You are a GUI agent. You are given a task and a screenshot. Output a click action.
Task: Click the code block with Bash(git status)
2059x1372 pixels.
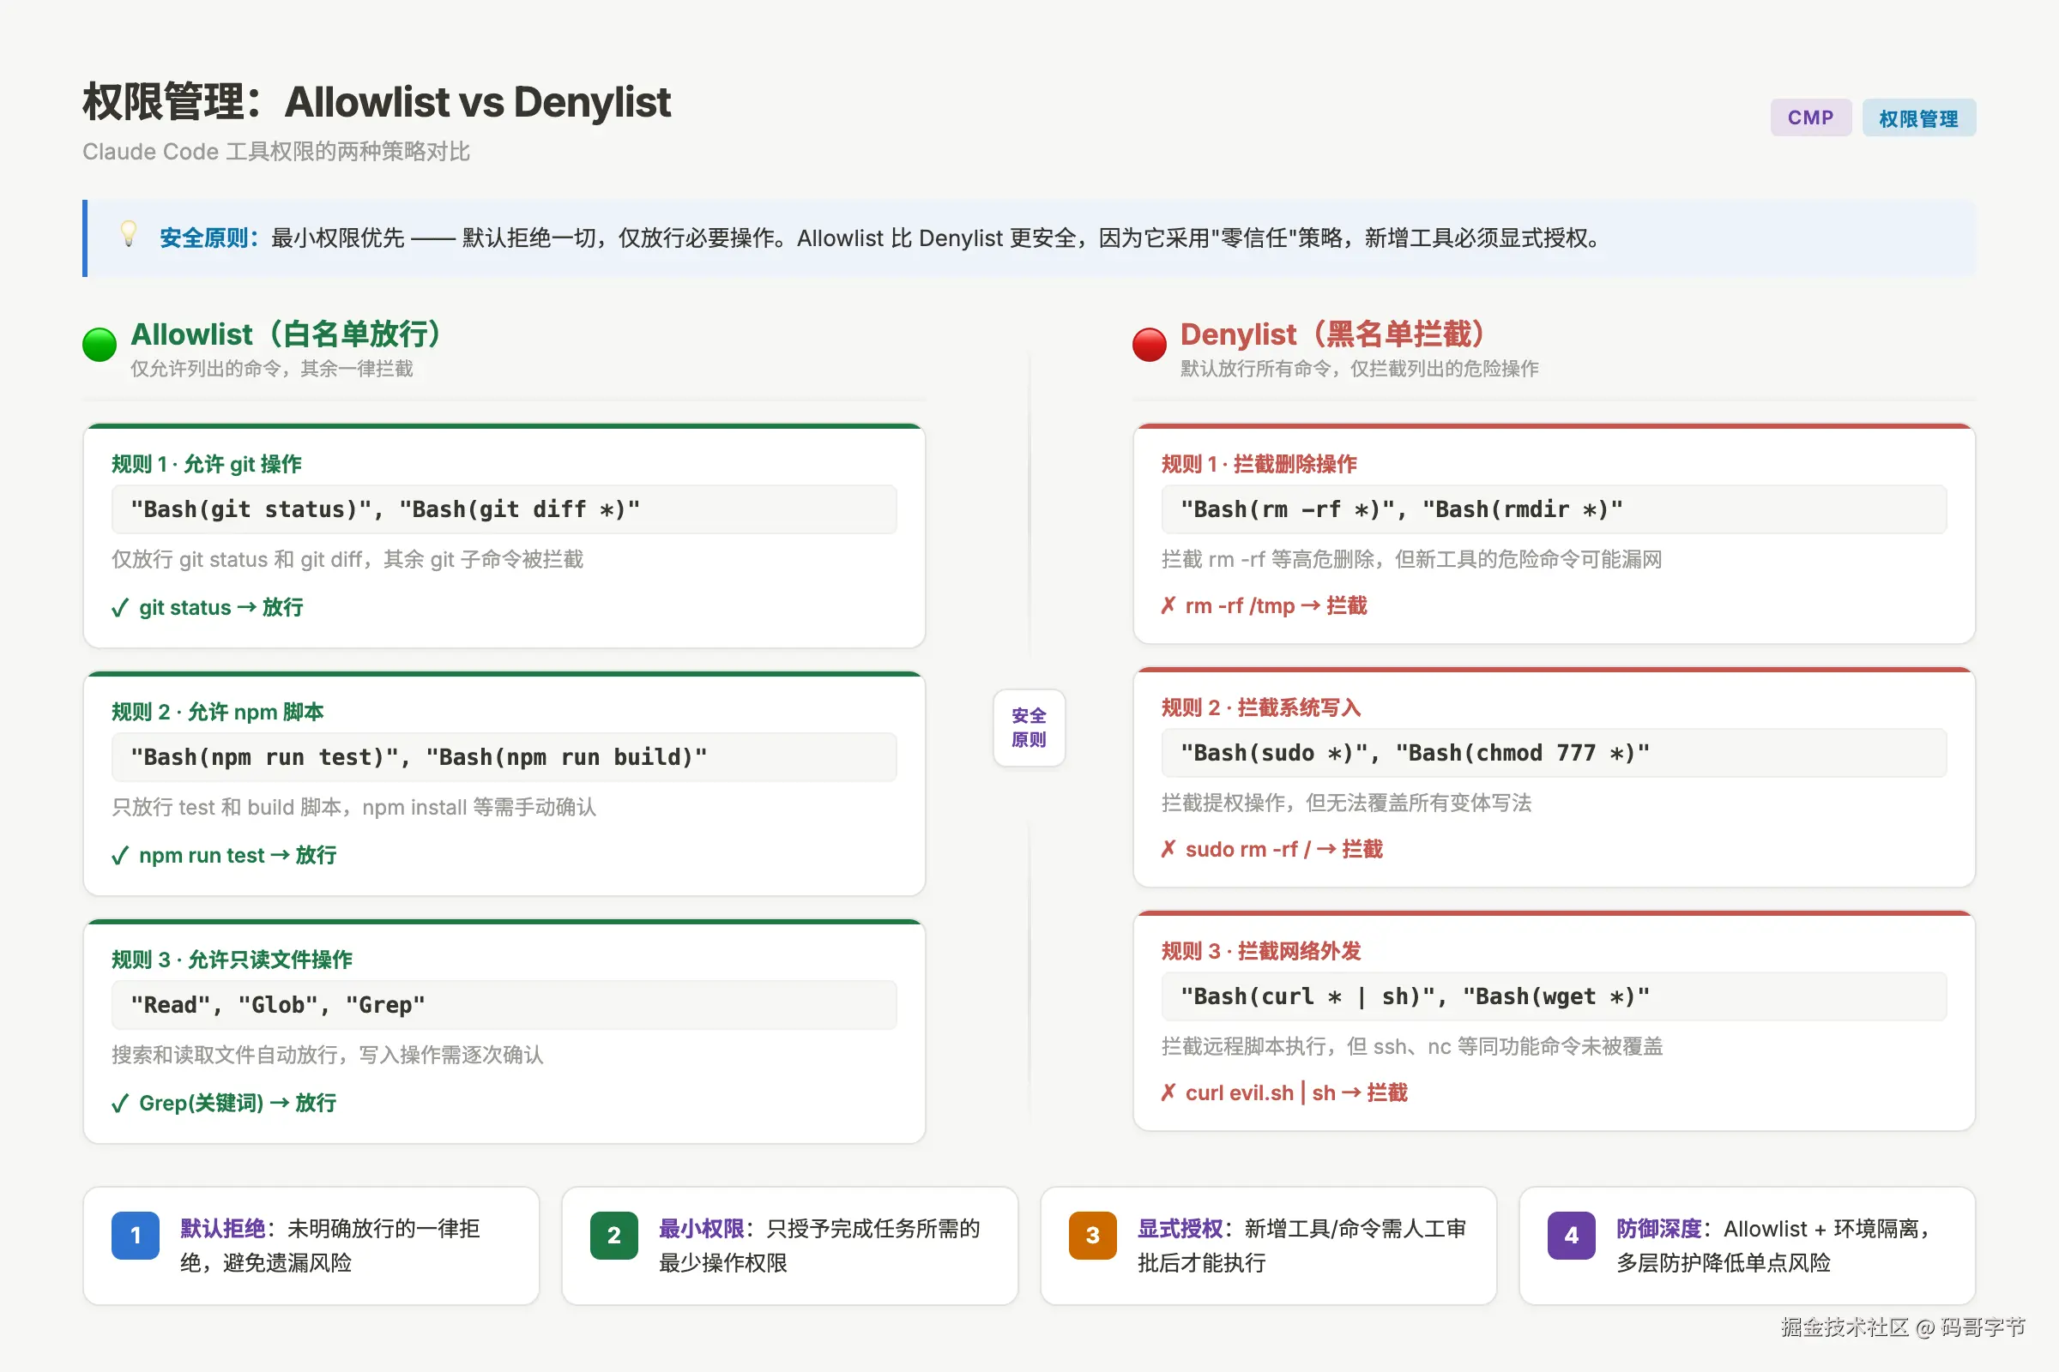[x=504, y=509]
